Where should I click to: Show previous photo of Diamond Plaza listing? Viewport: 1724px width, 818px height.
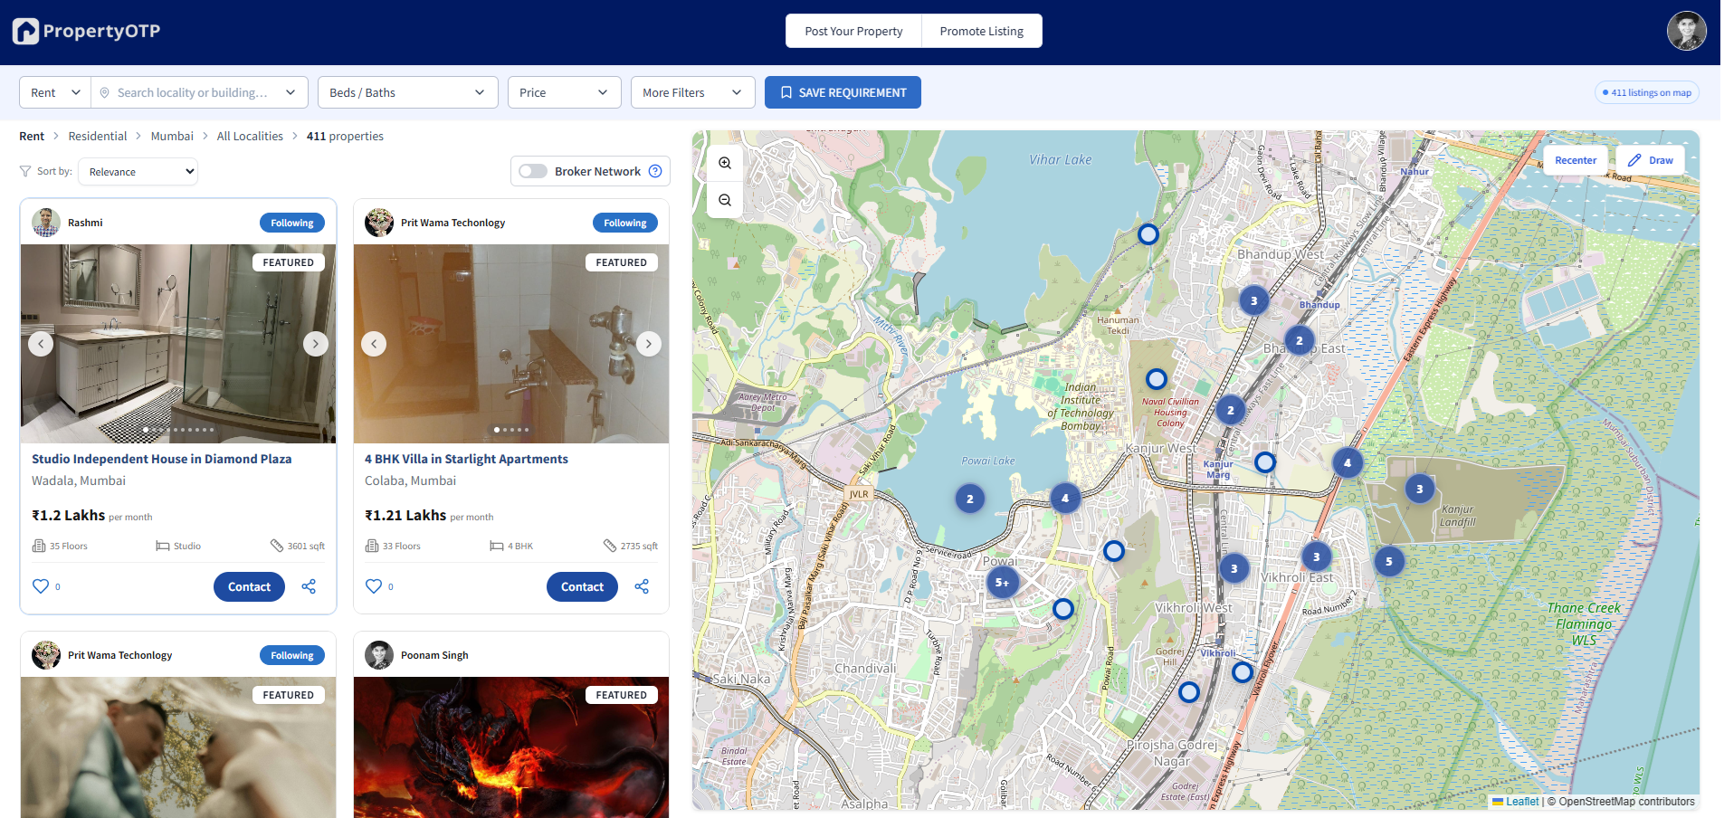point(41,344)
